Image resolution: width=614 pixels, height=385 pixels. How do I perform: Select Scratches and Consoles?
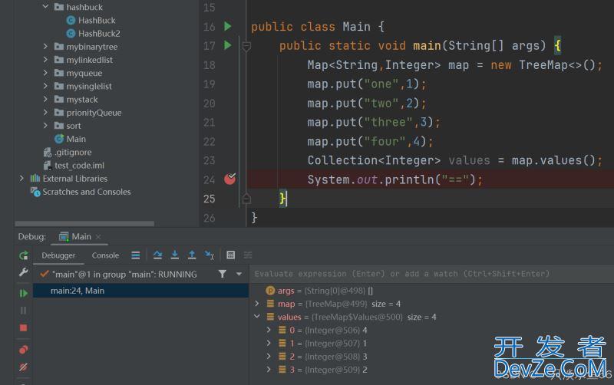[x=87, y=192]
